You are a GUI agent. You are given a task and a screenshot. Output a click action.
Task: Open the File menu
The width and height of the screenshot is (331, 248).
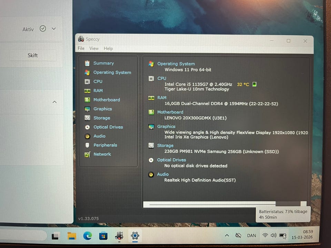pos(81,49)
